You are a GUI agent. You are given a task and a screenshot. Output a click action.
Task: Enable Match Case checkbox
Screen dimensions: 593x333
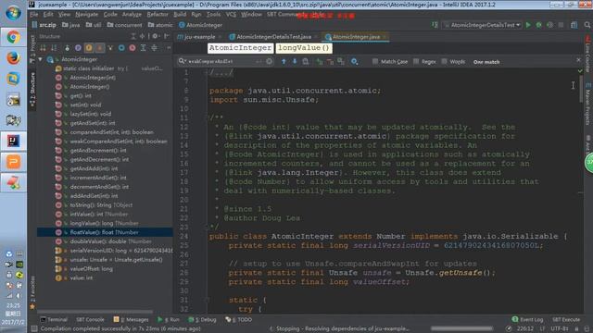pos(375,61)
